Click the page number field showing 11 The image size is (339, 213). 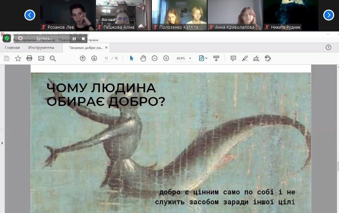click(x=106, y=58)
